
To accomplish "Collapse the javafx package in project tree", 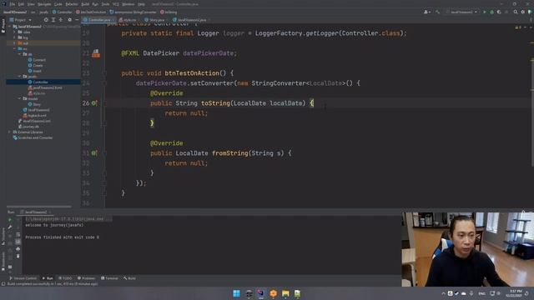I will [20, 77].
